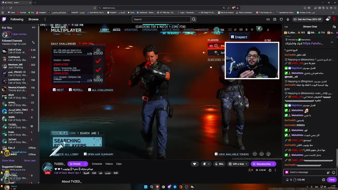Open stream options three-dot menu
Screen dimensions: 338x190
[275, 170]
